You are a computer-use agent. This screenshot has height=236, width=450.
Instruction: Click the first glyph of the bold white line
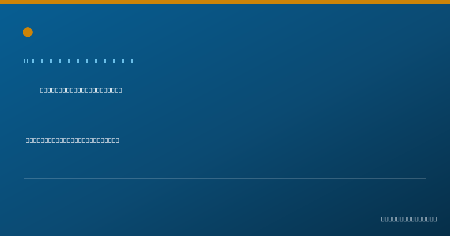tap(42, 90)
